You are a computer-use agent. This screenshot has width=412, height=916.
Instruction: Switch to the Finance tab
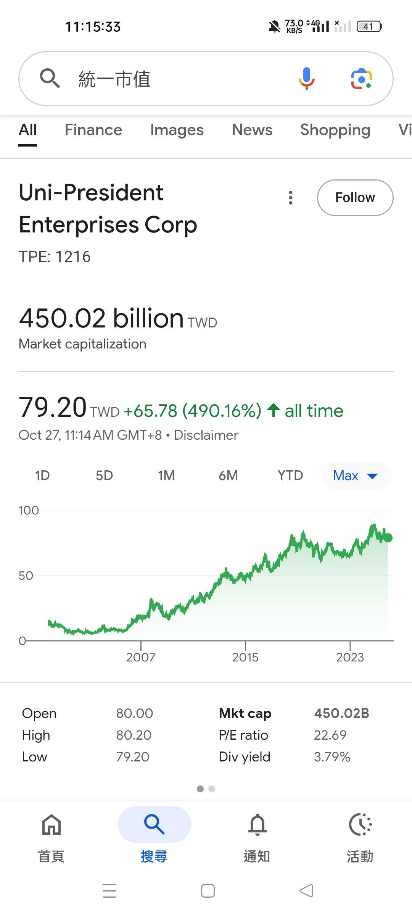93,130
